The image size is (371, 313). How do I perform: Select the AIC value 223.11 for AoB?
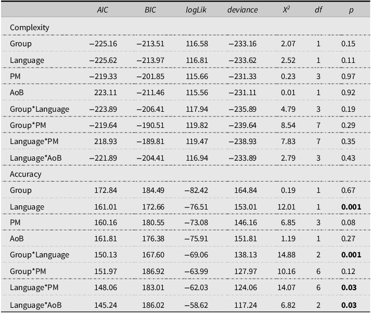(x=106, y=93)
